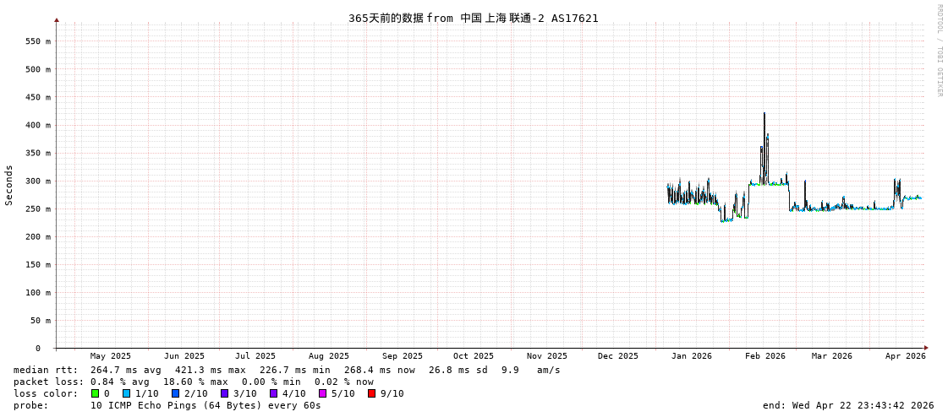The width and height of the screenshot is (948, 417).
Task: Select the 3/10 loss color swatch
Action: (x=224, y=393)
